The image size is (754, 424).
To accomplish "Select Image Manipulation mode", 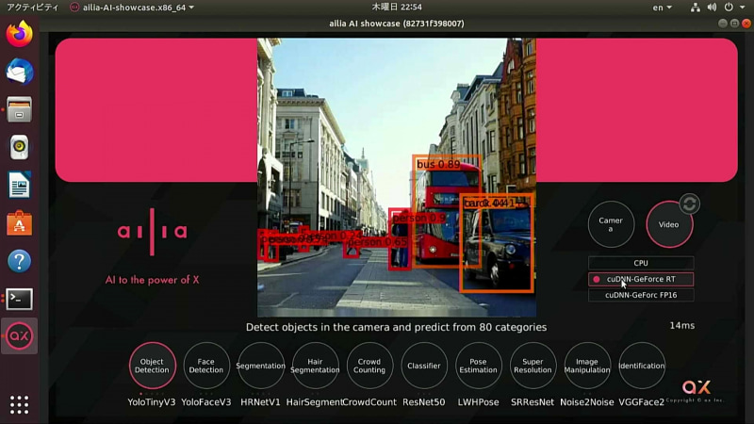I will tap(586, 366).
